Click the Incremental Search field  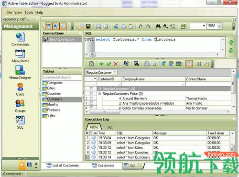(62, 77)
